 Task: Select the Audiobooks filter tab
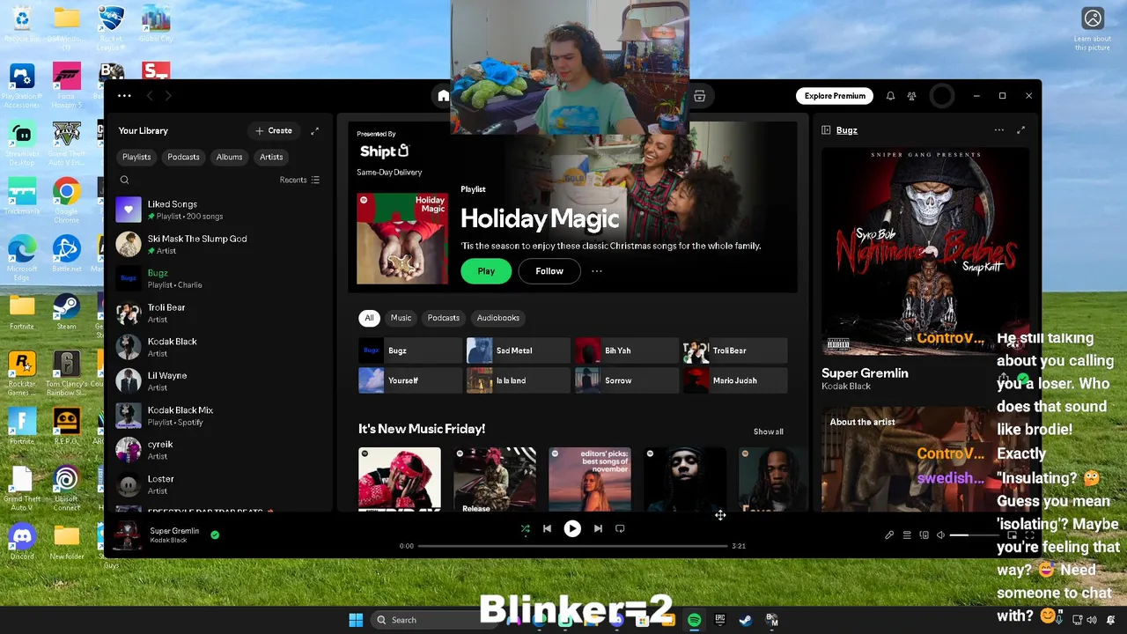click(497, 318)
